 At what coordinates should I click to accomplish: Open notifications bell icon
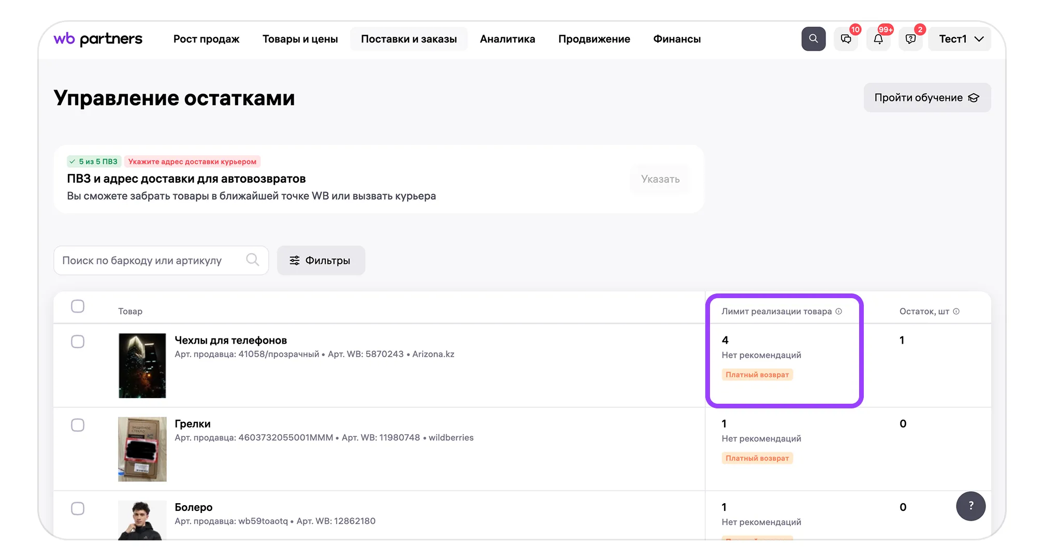click(x=878, y=39)
